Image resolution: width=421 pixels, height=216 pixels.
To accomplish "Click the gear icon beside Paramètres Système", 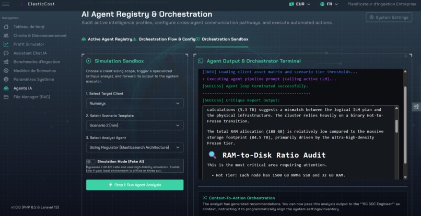I will (x=6, y=80).
